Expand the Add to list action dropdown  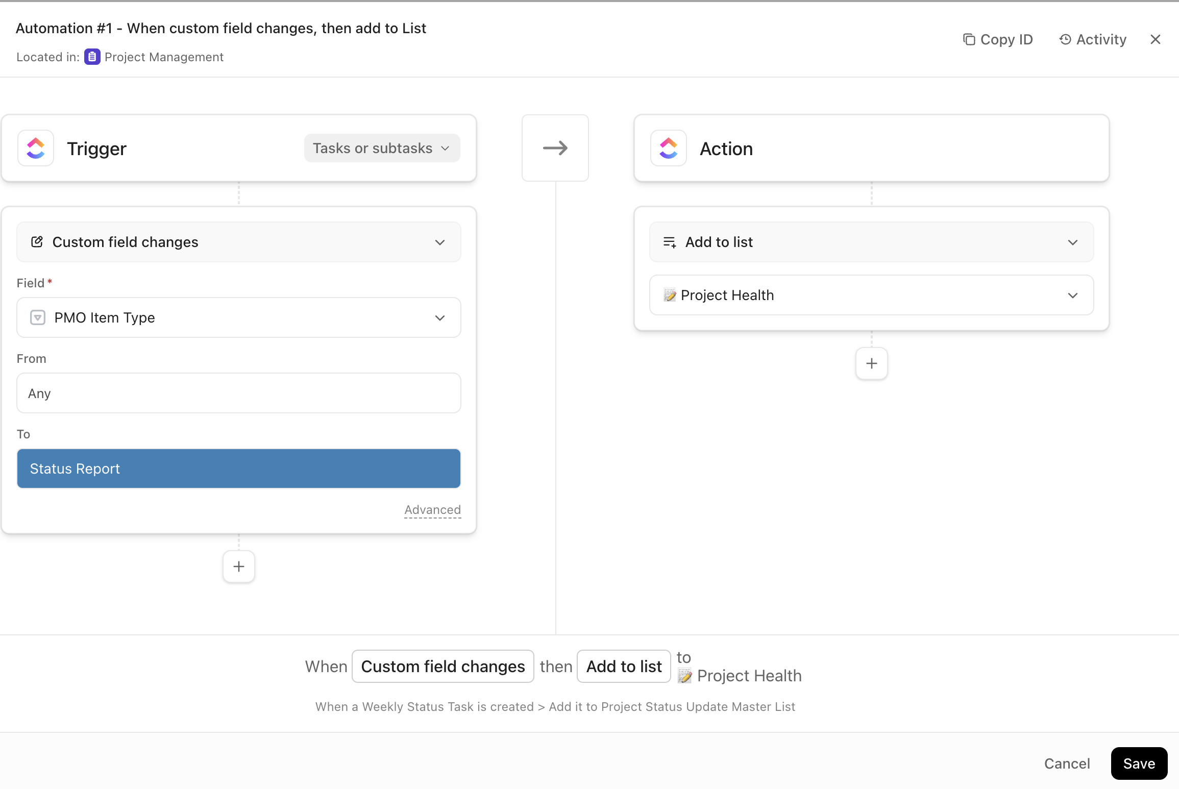(1072, 242)
